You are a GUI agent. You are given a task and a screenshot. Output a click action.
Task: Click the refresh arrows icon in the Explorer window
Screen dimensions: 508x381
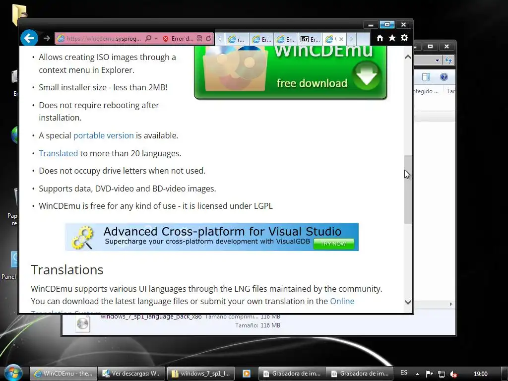coord(448,60)
